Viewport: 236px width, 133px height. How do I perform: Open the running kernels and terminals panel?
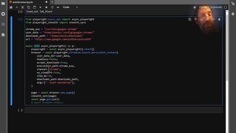tap(3, 14)
